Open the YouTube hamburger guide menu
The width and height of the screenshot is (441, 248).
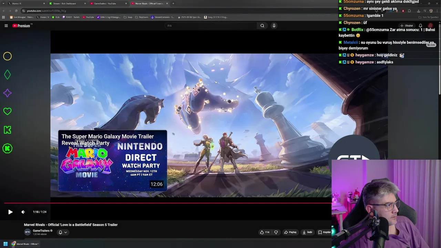point(6,25)
